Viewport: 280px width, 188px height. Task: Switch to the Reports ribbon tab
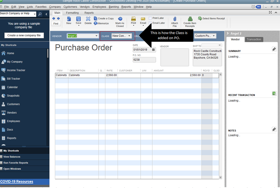[89, 13]
